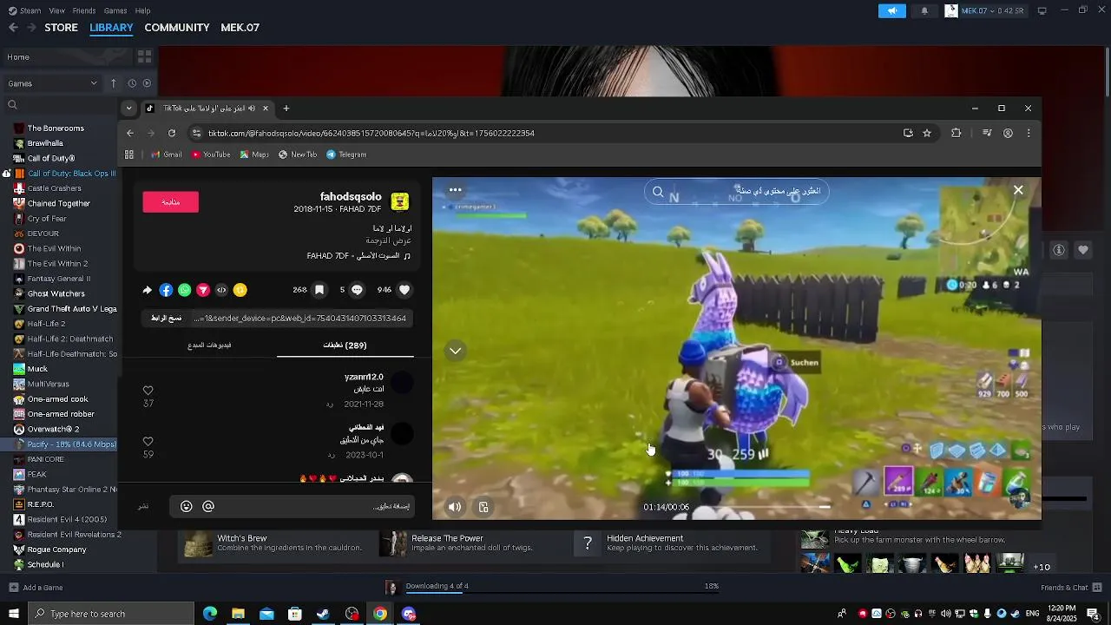
Task: Open the Maps bookmark
Action: (x=254, y=155)
